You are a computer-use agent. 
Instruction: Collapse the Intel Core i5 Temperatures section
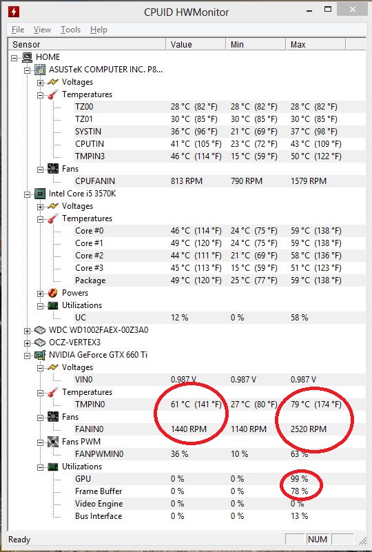[x=41, y=219]
